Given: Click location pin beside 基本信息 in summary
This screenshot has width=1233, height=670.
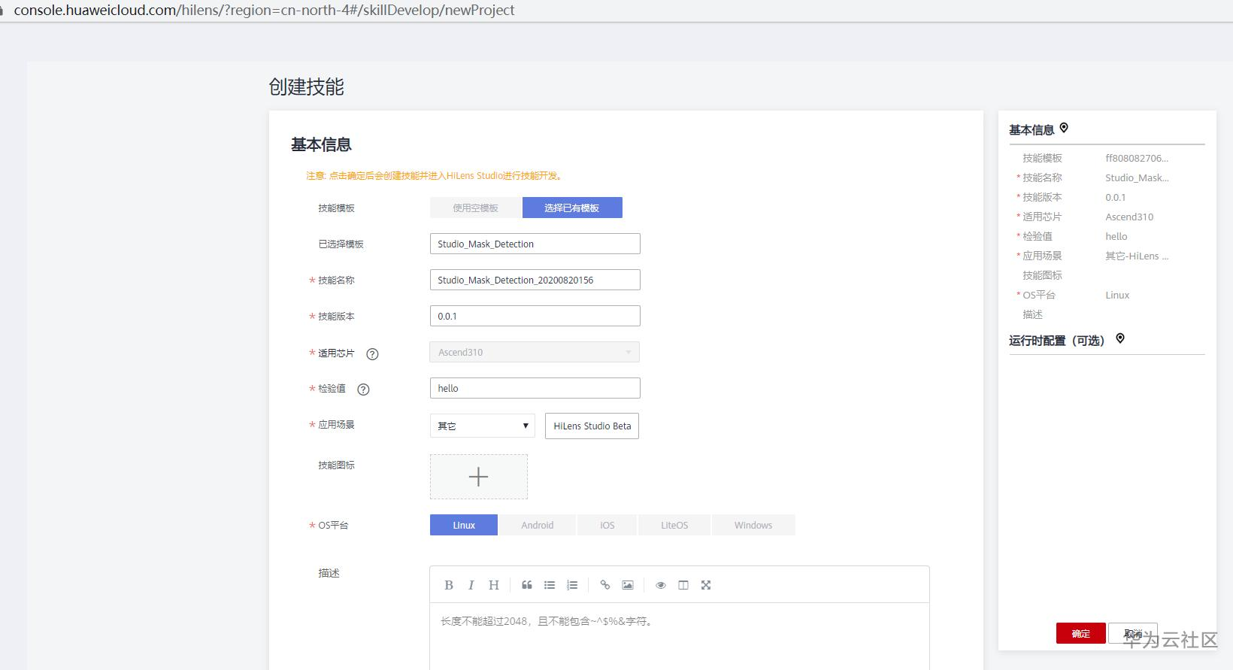Looking at the screenshot, I should pos(1064,128).
